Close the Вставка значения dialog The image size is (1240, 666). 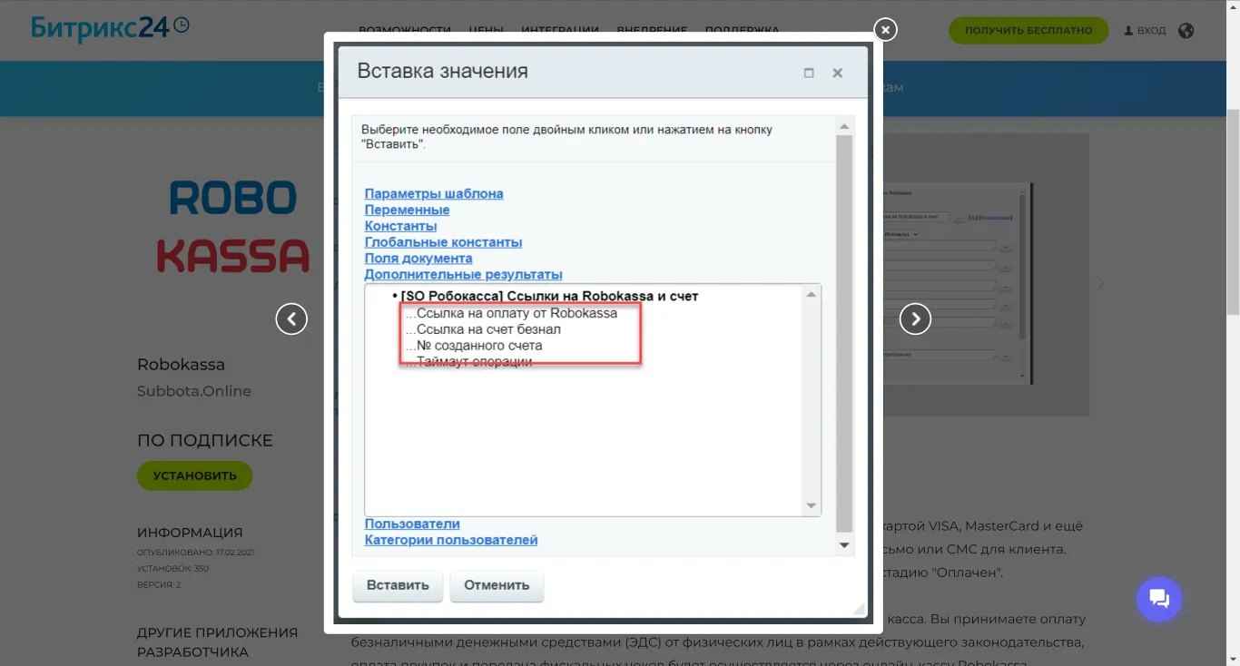pos(838,73)
